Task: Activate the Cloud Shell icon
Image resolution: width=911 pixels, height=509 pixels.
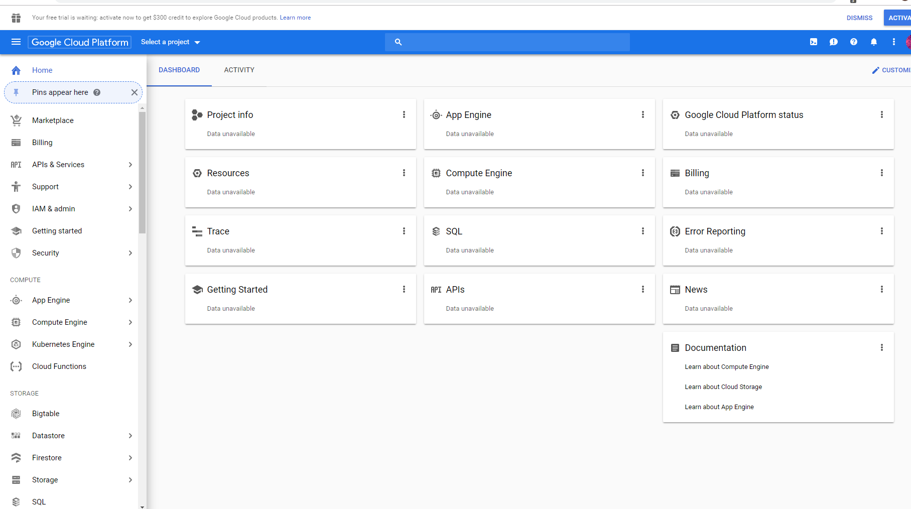Action: point(814,42)
